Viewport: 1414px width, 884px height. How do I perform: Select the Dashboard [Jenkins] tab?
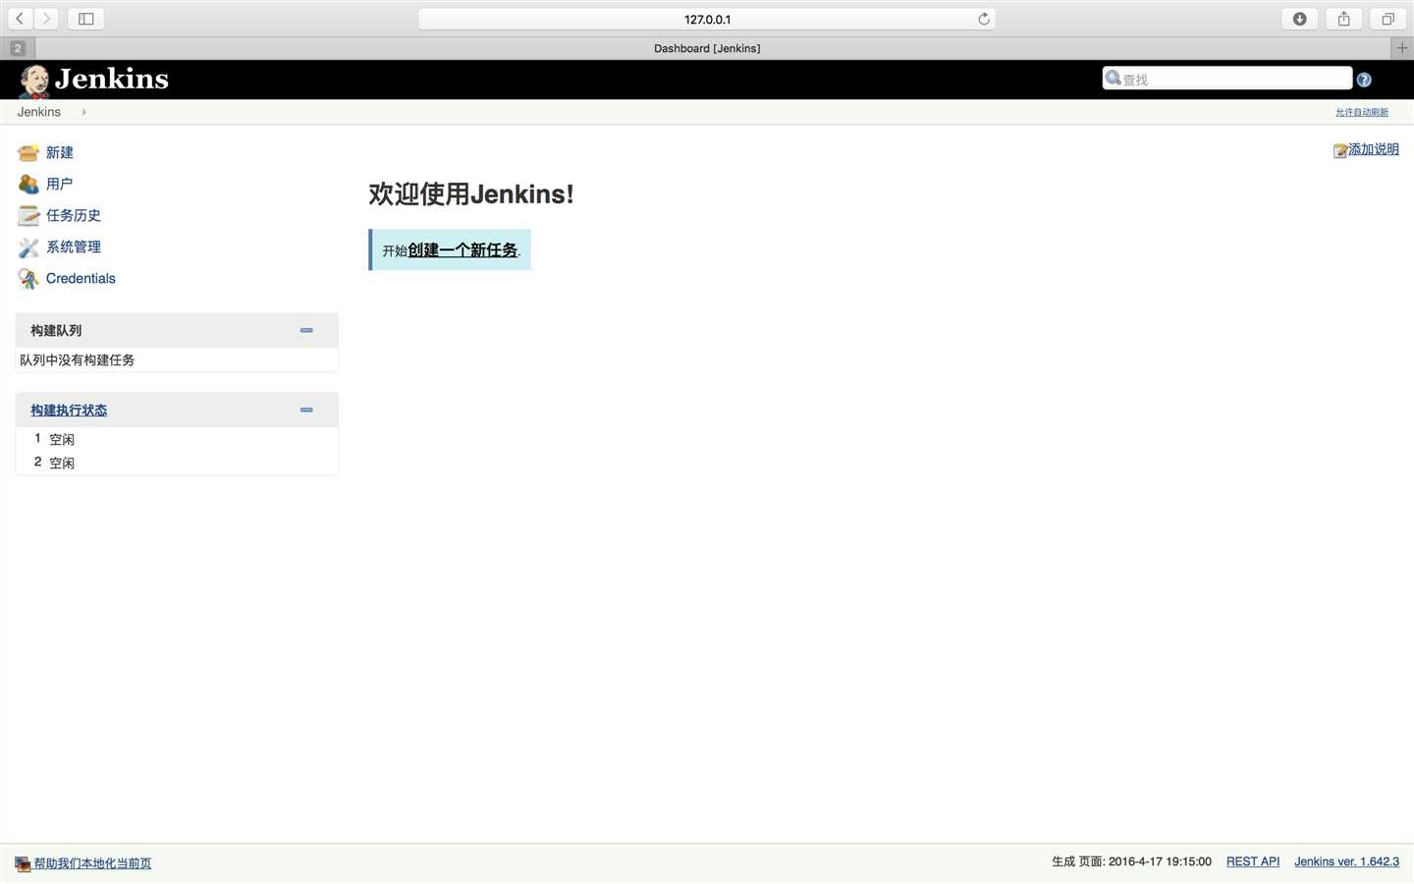[x=707, y=48]
